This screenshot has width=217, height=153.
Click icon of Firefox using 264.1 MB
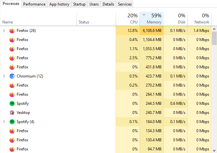tap(12, 94)
